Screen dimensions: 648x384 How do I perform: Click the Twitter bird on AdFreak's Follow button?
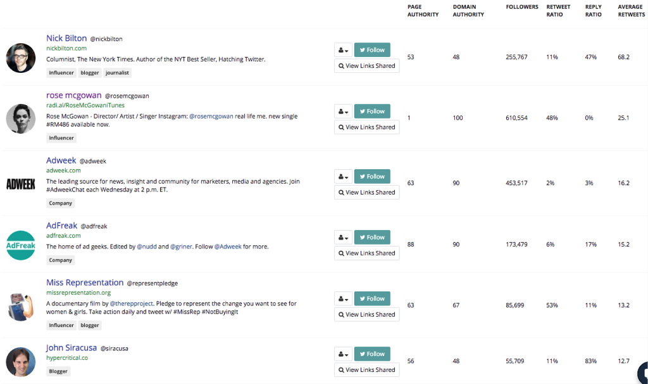point(363,237)
